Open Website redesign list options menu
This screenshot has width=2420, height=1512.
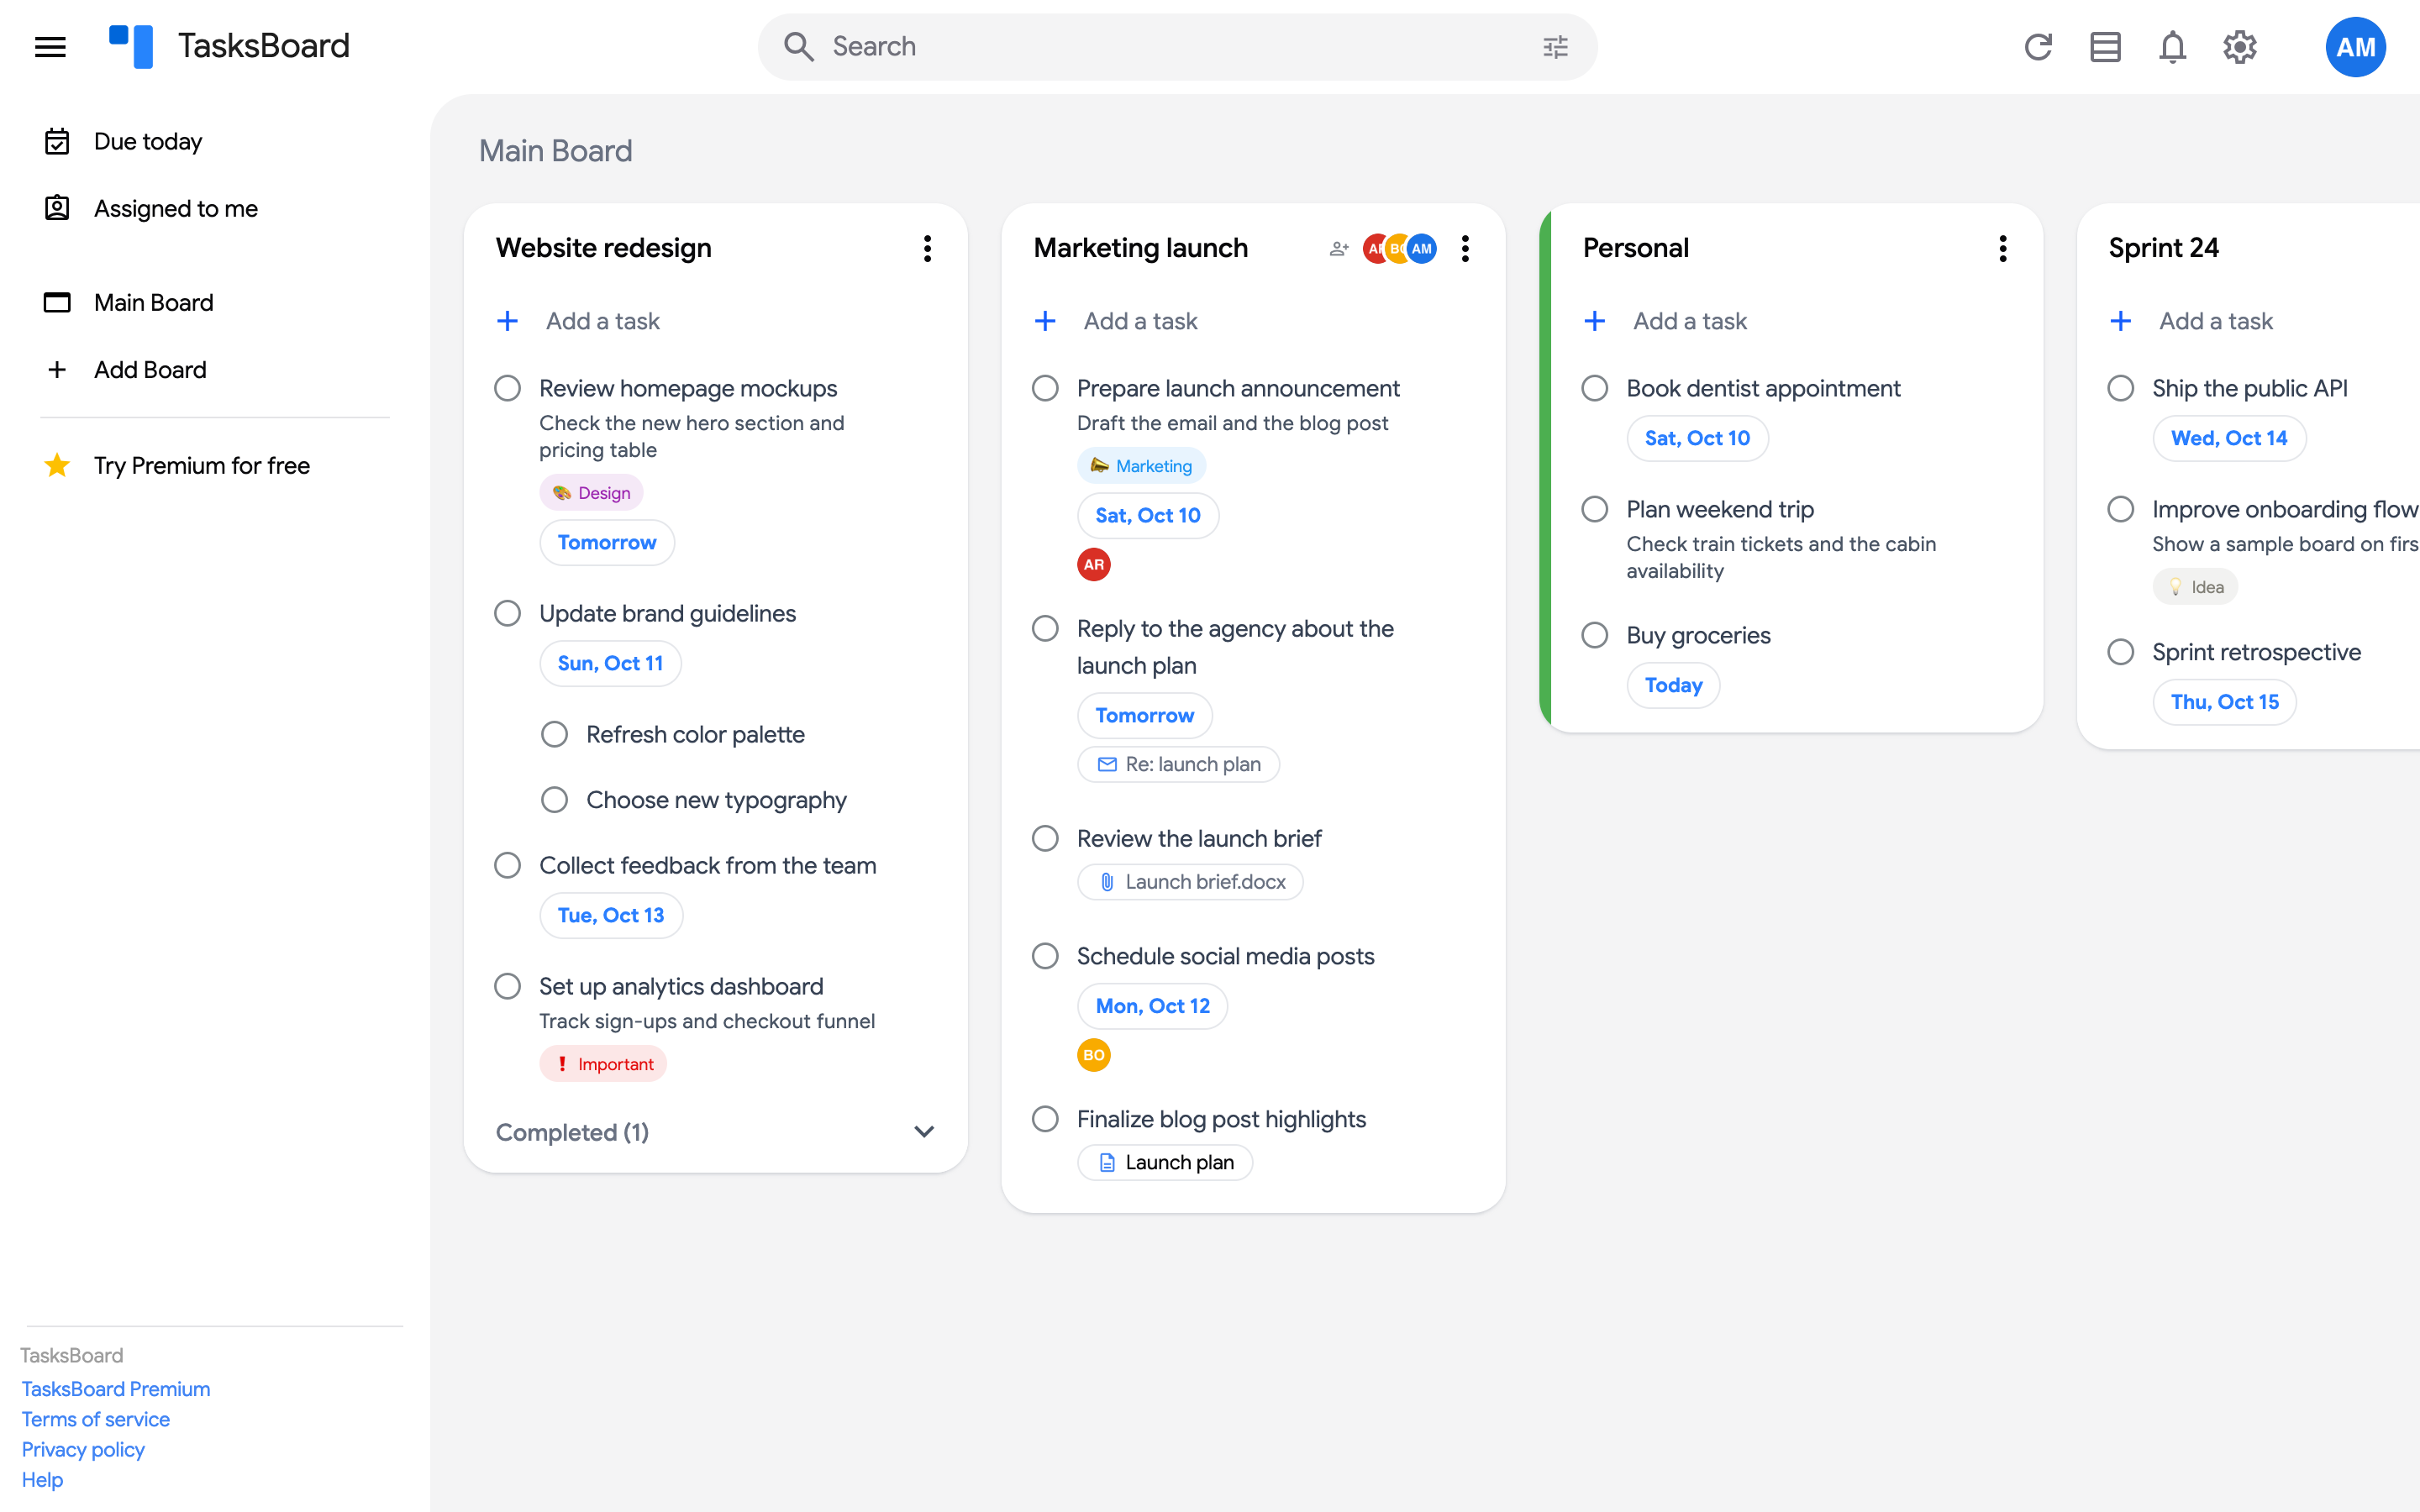coord(928,249)
